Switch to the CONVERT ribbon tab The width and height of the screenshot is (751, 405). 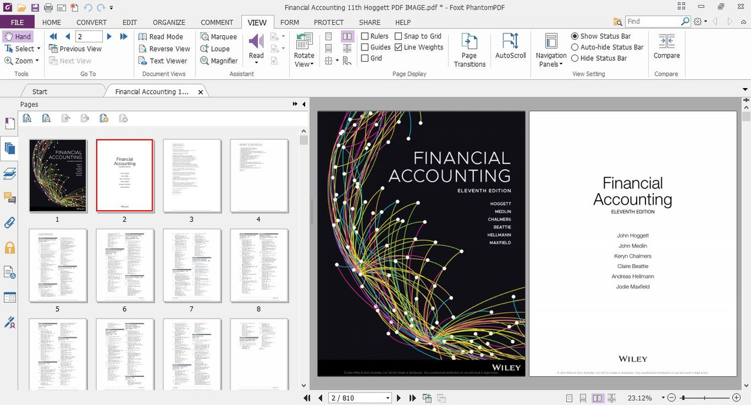pyautogui.click(x=92, y=22)
